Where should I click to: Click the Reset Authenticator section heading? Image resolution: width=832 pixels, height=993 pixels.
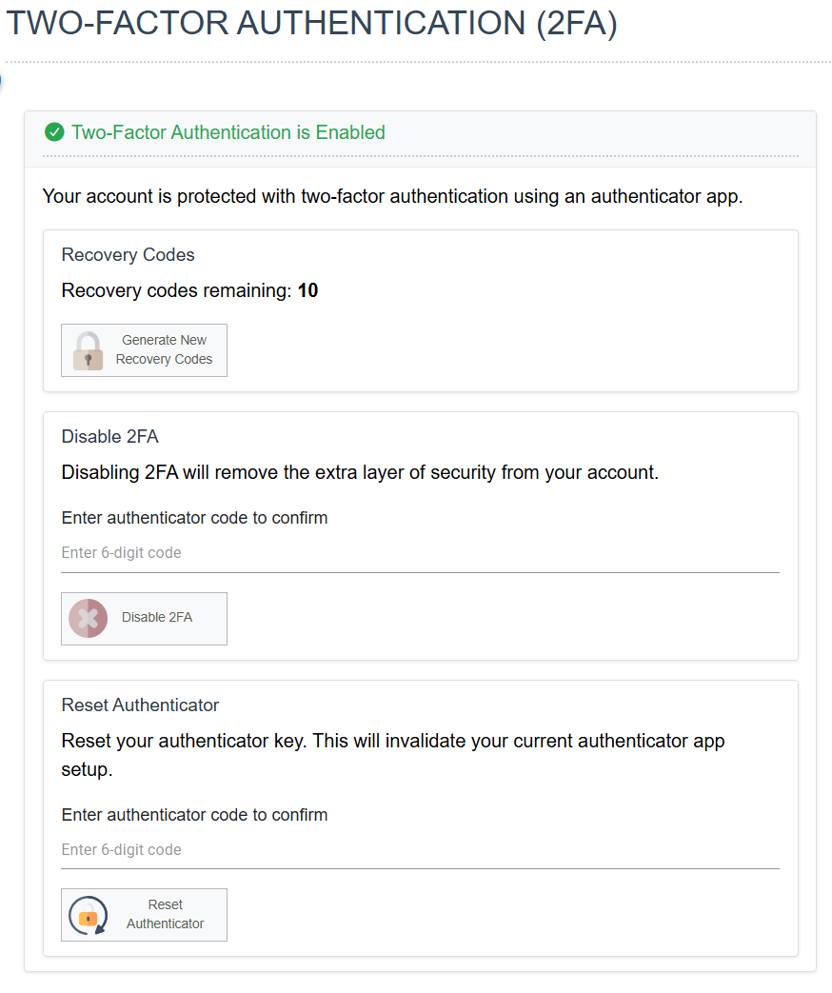pyautogui.click(x=140, y=705)
